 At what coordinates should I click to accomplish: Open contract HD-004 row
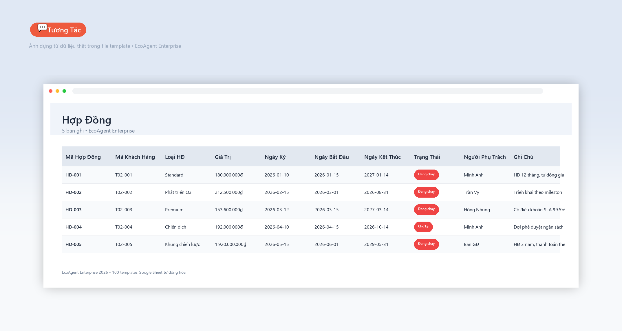[x=311, y=227]
